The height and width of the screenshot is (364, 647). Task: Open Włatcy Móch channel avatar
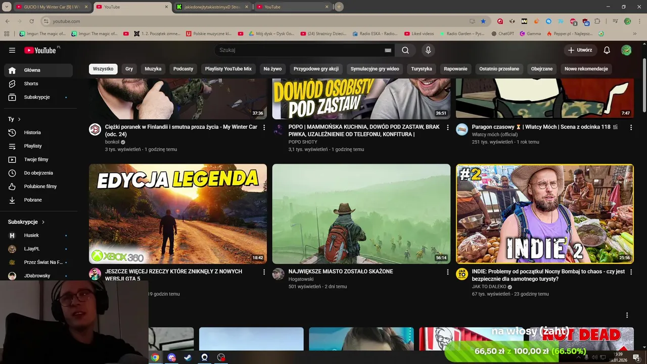[462, 129]
